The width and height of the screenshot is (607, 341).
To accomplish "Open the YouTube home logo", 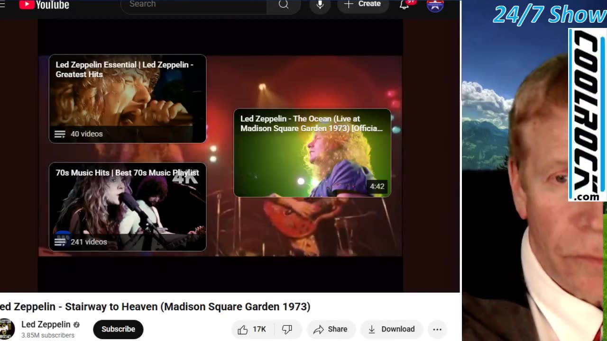I will tap(44, 5).
